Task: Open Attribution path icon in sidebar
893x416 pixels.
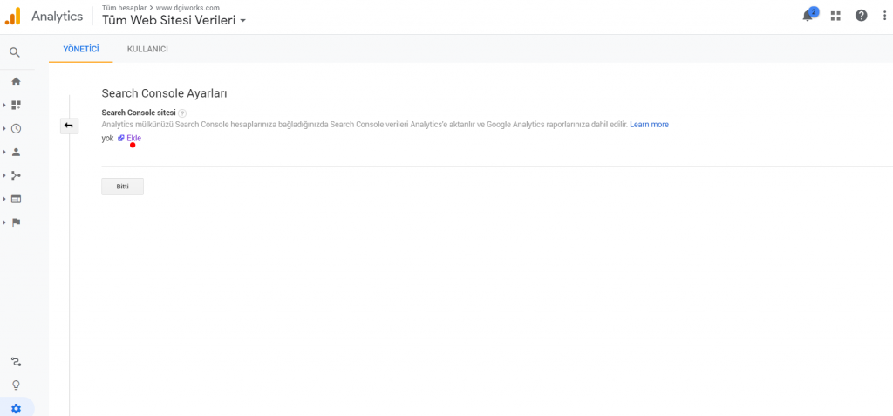Action: click(x=16, y=362)
